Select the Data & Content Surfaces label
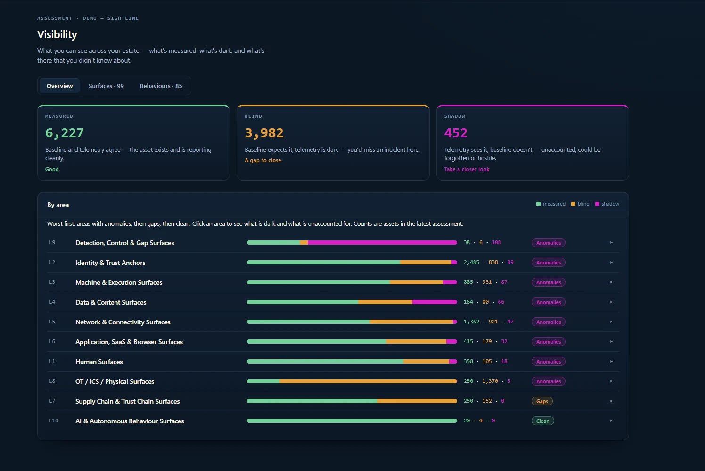This screenshot has height=471, width=705. tap(111, 302)
